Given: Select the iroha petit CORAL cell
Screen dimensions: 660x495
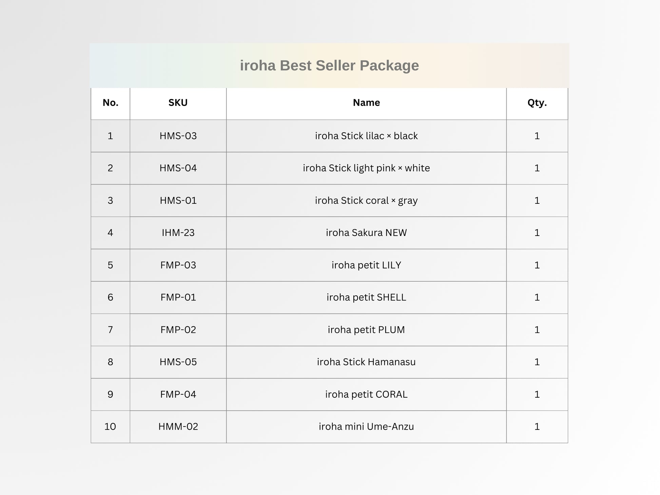Looking at the screenshot, I should pos(366,394).
